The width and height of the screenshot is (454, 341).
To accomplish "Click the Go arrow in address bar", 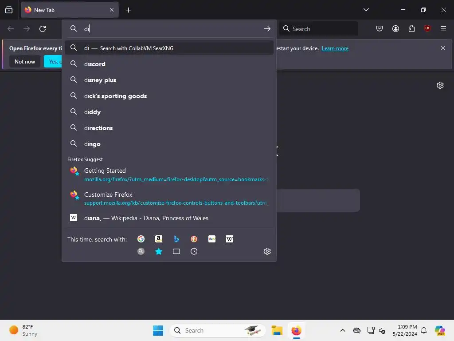I will (x=267, y=29).
